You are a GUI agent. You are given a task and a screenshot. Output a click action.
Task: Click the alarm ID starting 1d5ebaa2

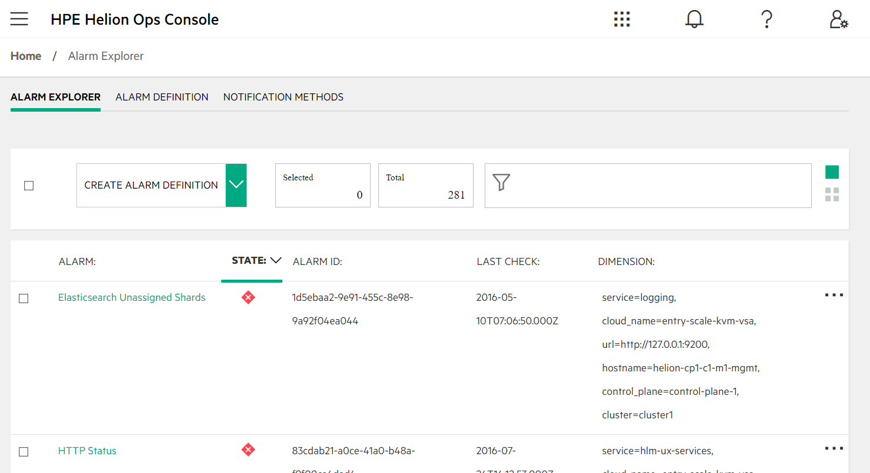[x=352, y=309]
